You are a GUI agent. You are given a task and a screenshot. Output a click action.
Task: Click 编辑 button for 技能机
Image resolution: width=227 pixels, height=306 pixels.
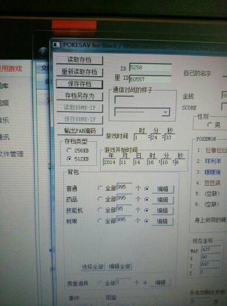click(x=162, y=211)
